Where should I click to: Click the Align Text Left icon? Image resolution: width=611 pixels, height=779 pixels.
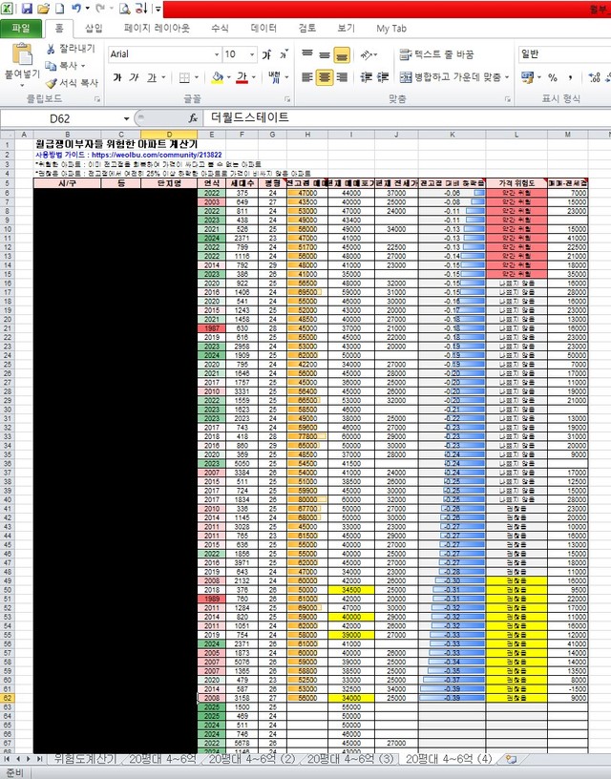point(307,77)
